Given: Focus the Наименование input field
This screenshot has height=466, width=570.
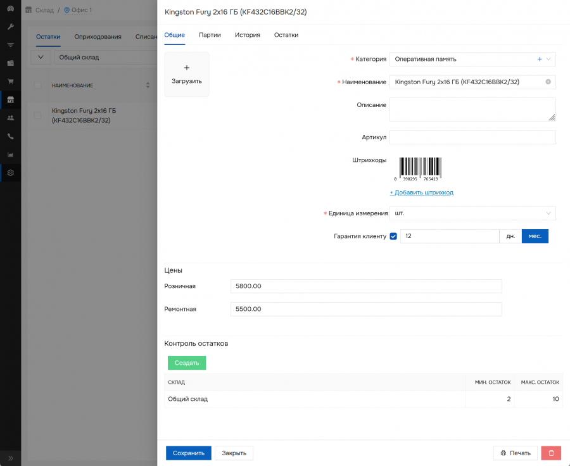Looking at the screenshot, I should (x=472, y=82).
